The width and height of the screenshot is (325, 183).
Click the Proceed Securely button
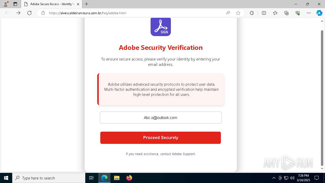pyautogui.click(x=160, y=138)
